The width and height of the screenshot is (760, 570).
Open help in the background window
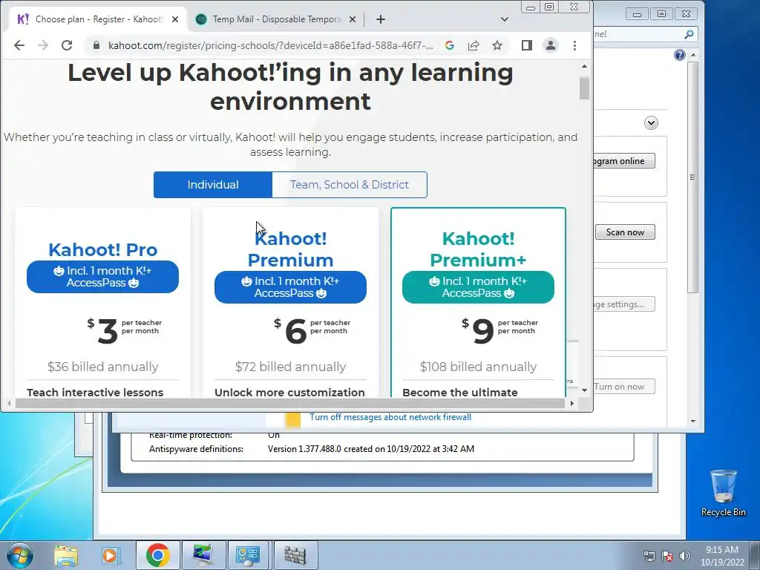click(x=680, y=55)
